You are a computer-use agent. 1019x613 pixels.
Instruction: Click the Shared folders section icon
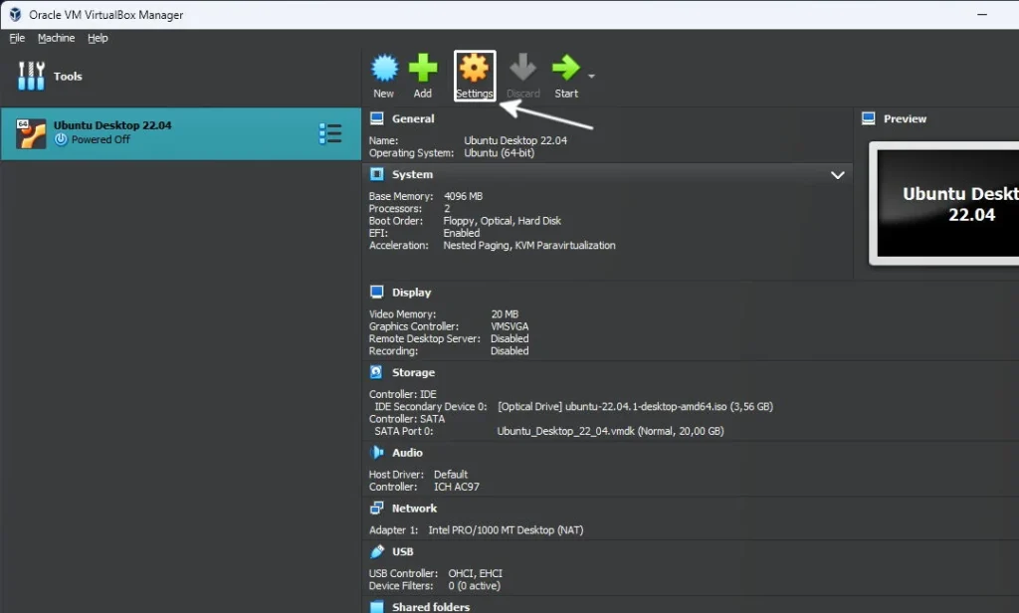click(376, 606)
